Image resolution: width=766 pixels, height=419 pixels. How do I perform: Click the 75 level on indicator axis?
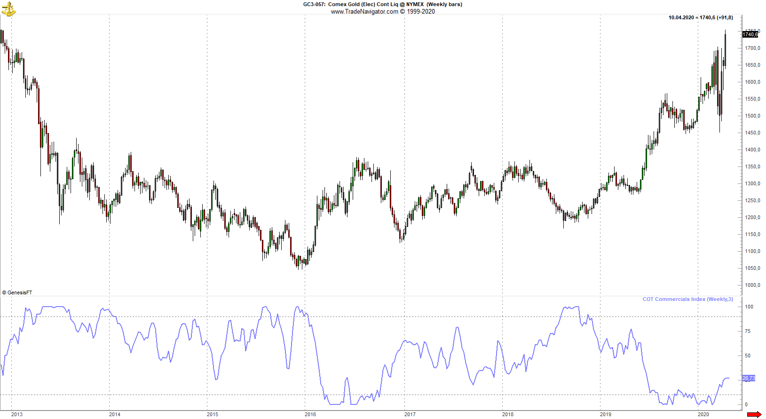(748, 331)
